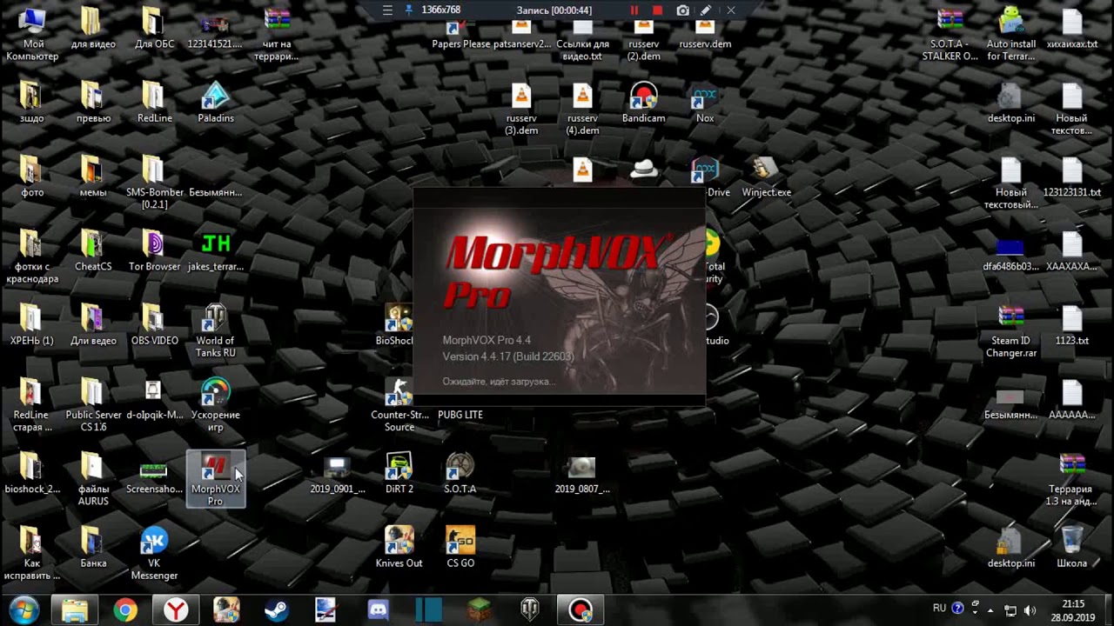Select the Knives Out shortcut
Screen dimensions: 1114x626
coord(399,548)
